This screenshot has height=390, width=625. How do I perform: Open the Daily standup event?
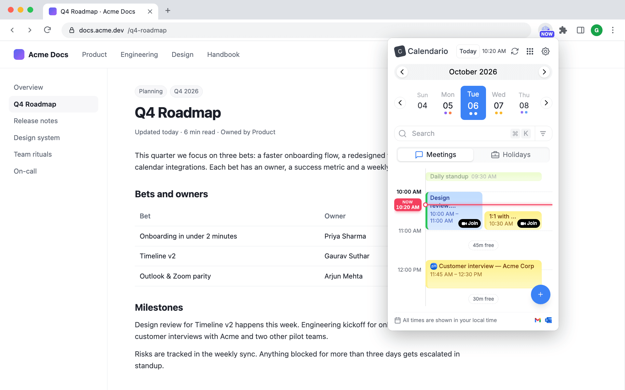coord(483,176)
